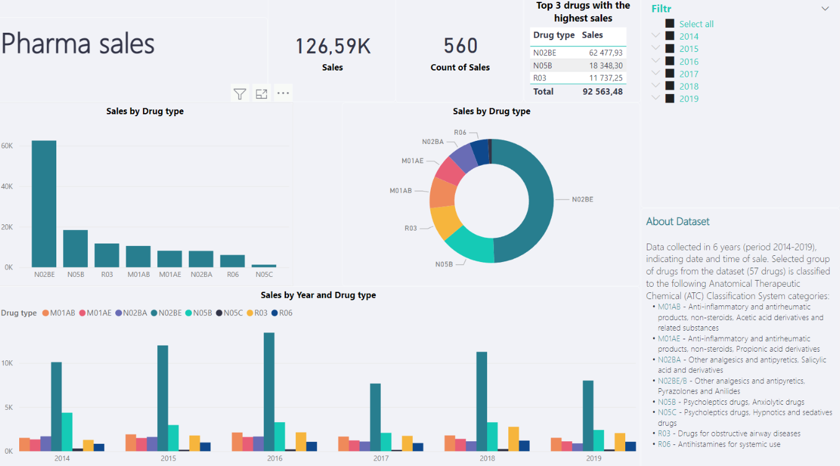Check the 2018 year checkbox
840x466 pixels.
click(x=669, y=86)
